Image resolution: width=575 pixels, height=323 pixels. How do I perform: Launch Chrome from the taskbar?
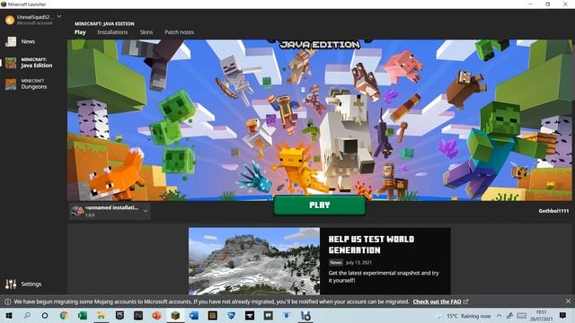[x=64, y=315]
